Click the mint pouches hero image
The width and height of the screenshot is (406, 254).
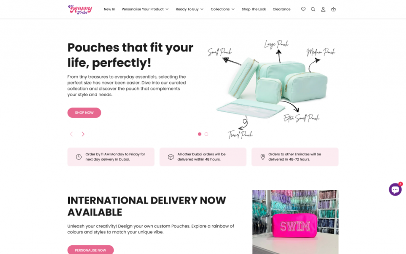tap(271, 89)
